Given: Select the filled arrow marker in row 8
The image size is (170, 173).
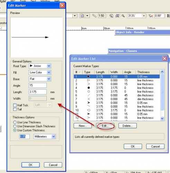Looking at the screenshot, I should point(89,103).
